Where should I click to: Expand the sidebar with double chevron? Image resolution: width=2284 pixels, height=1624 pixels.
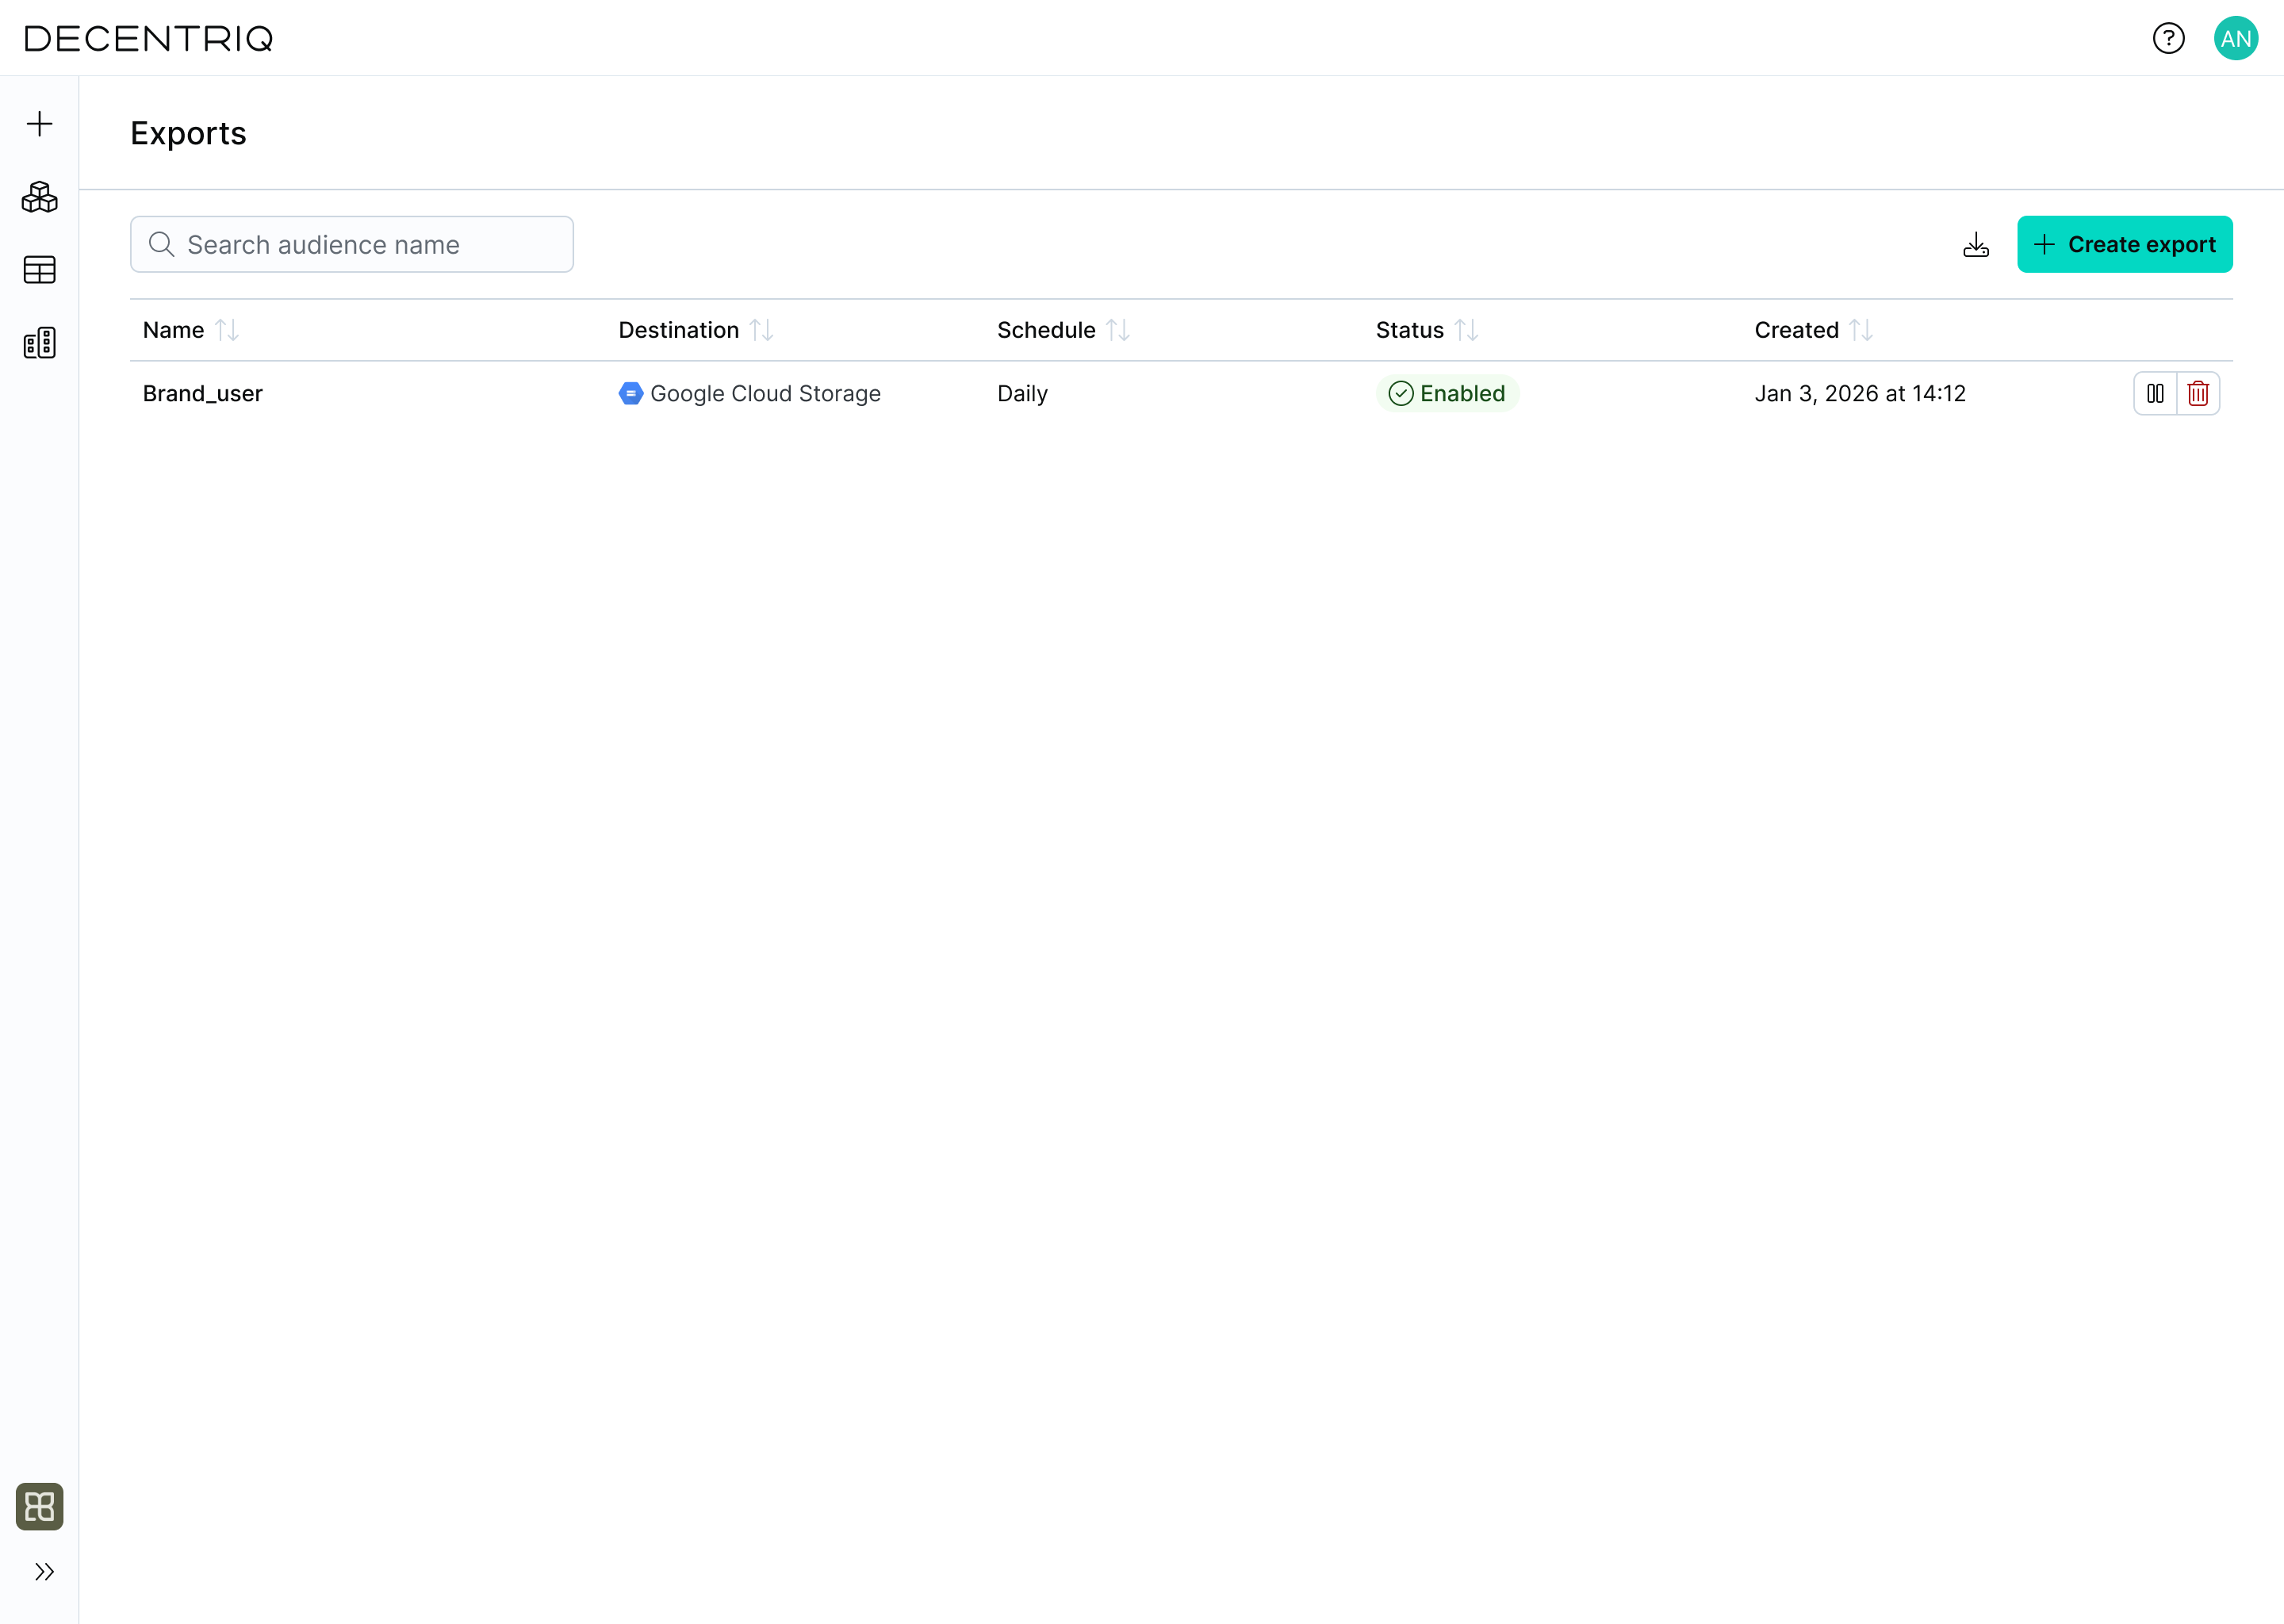tap(44, 1572)
